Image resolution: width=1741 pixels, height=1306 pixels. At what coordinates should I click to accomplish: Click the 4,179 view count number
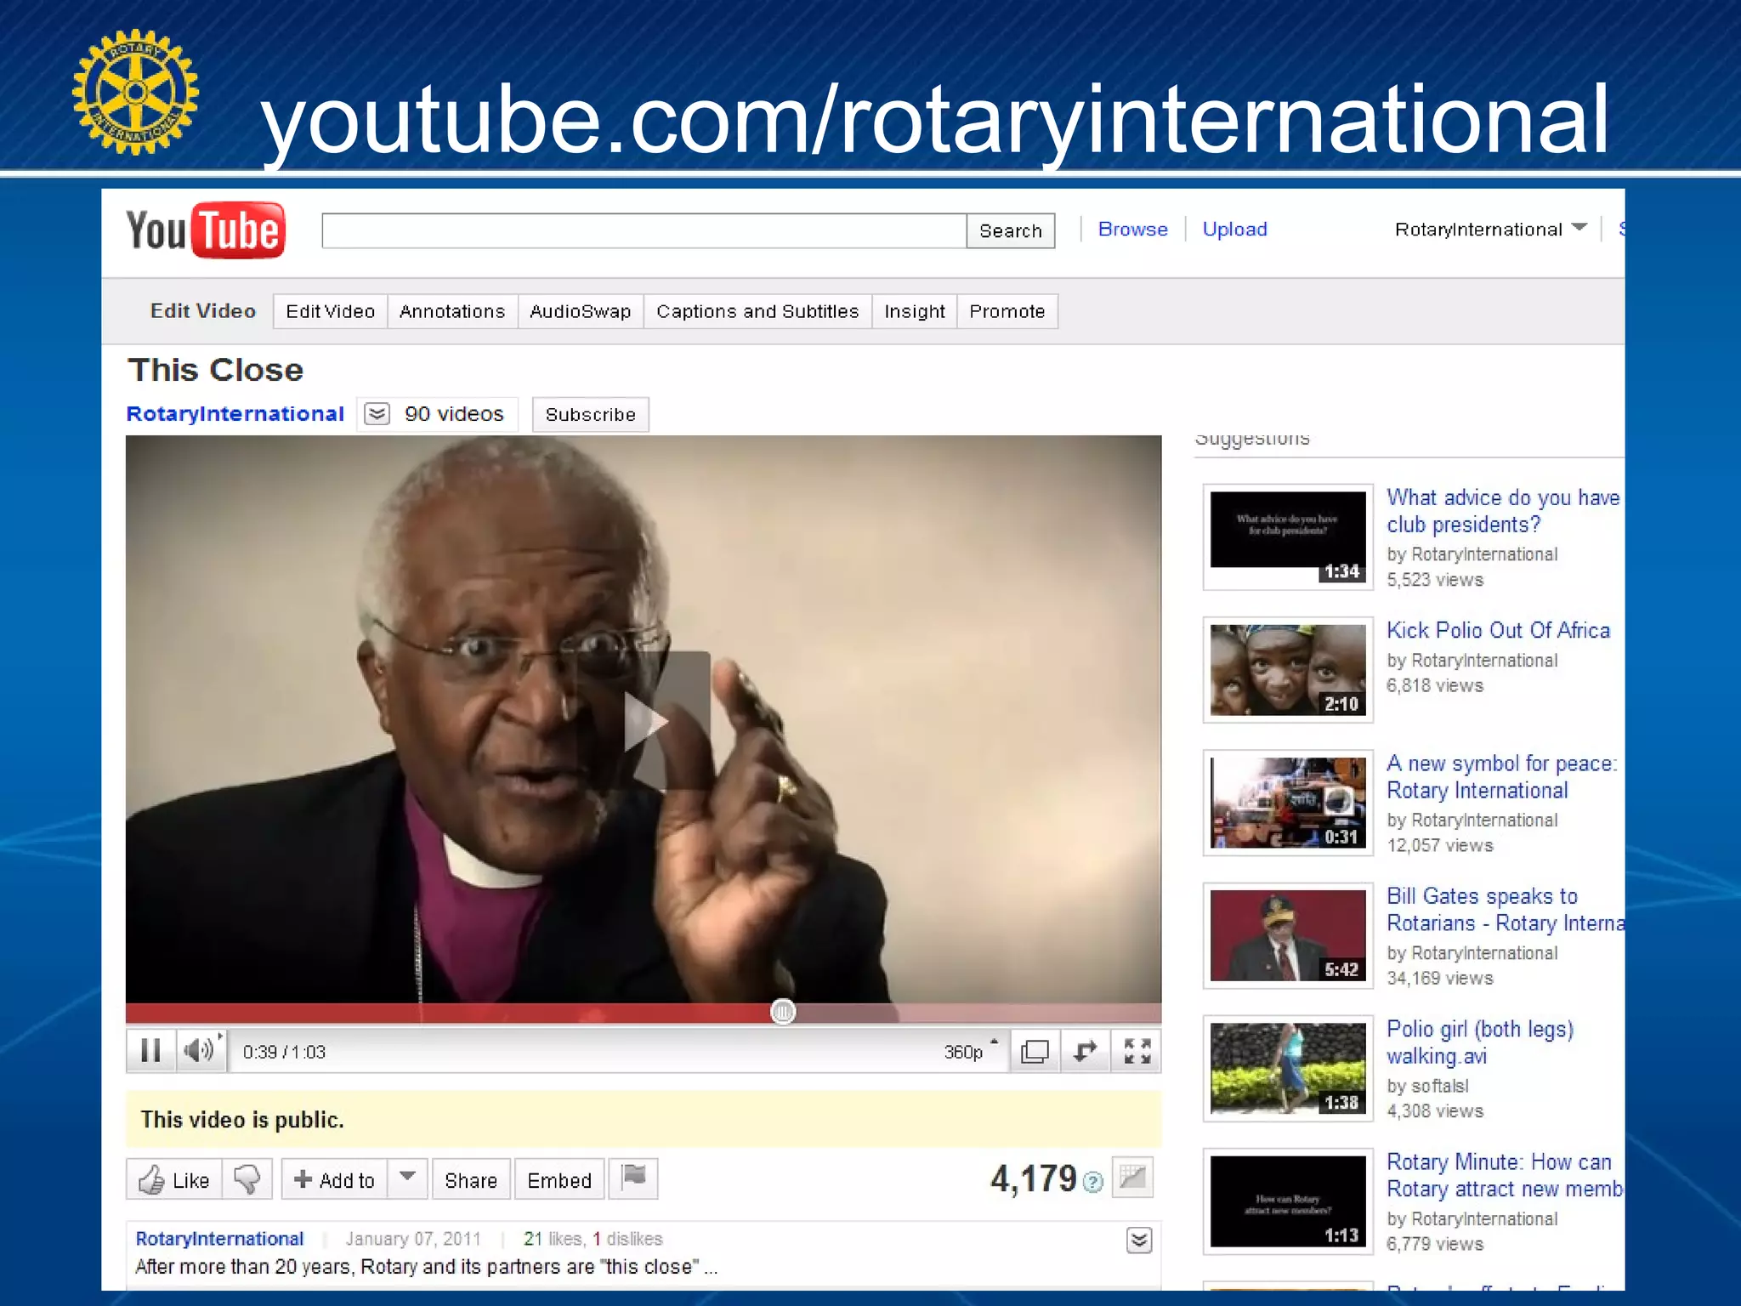coord(1034,1178)
